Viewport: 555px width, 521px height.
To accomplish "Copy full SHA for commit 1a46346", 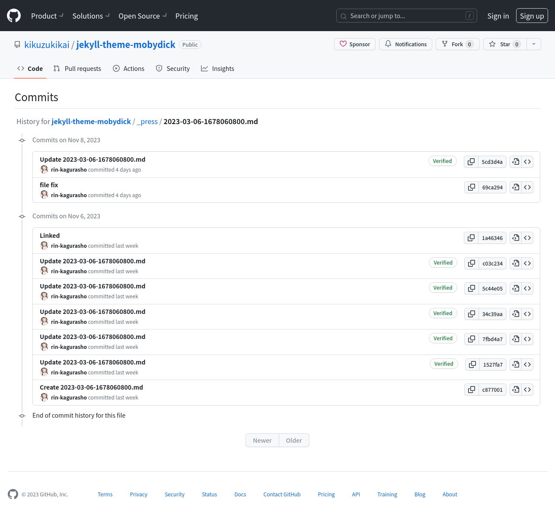I will [x=471, y=238].
